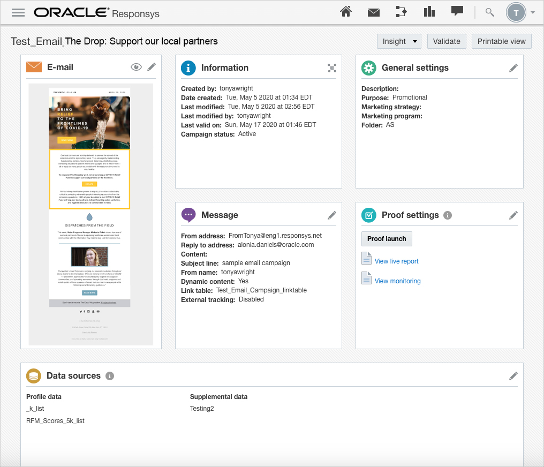Image resolution: width=544 pixels, height=467 pixels.
Task: Select RFM_Scores_5k_list profile data
Action: [55, 421]
